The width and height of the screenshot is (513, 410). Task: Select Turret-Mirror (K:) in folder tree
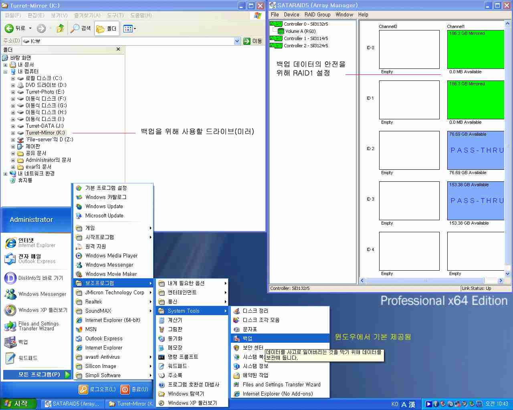pos(45,133)
